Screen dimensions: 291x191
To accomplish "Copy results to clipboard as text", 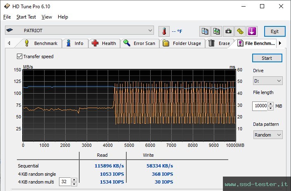I will coord(205,31).
